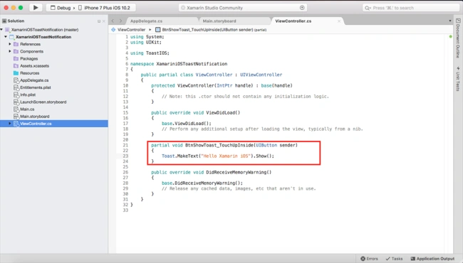Open the Unit Tests side panel
Screen dimensions: 463x263
(x=458, y=79)
